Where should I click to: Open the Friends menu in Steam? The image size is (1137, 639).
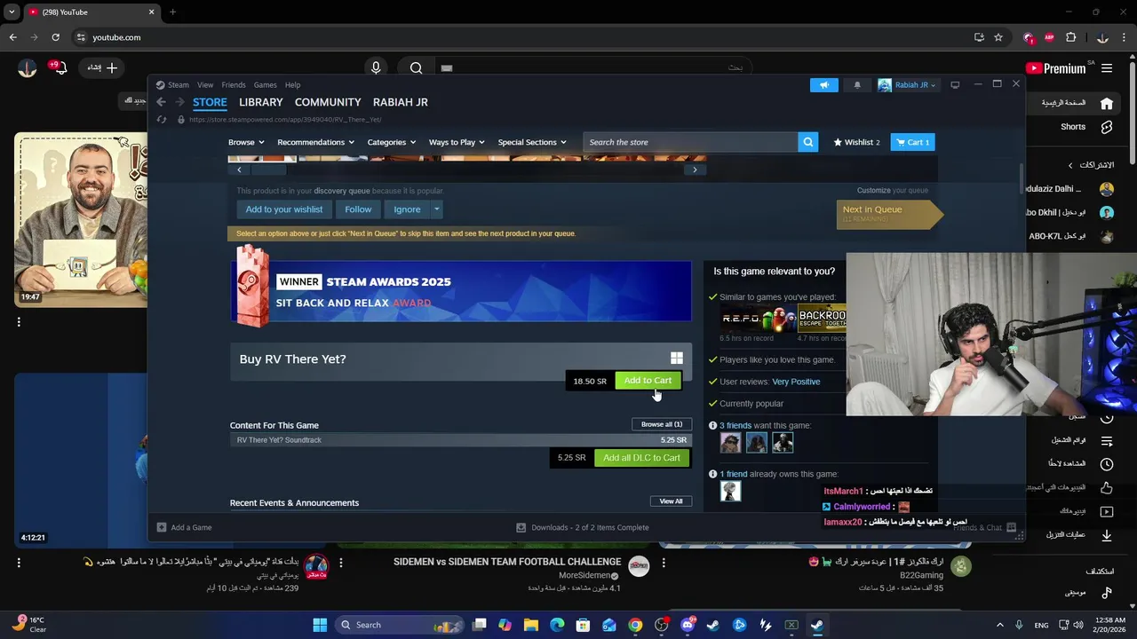point(234,85)
